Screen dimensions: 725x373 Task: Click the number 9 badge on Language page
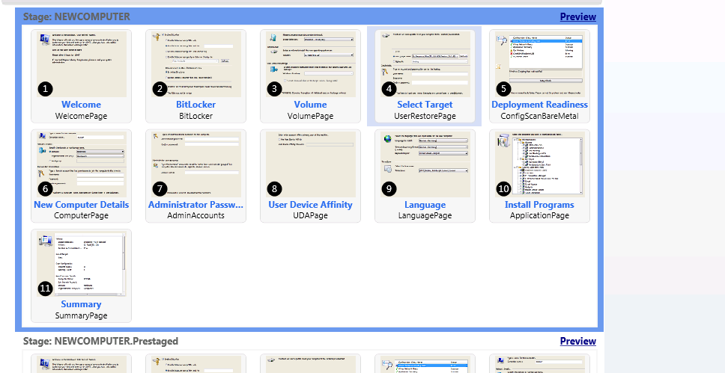pos(389,188)
